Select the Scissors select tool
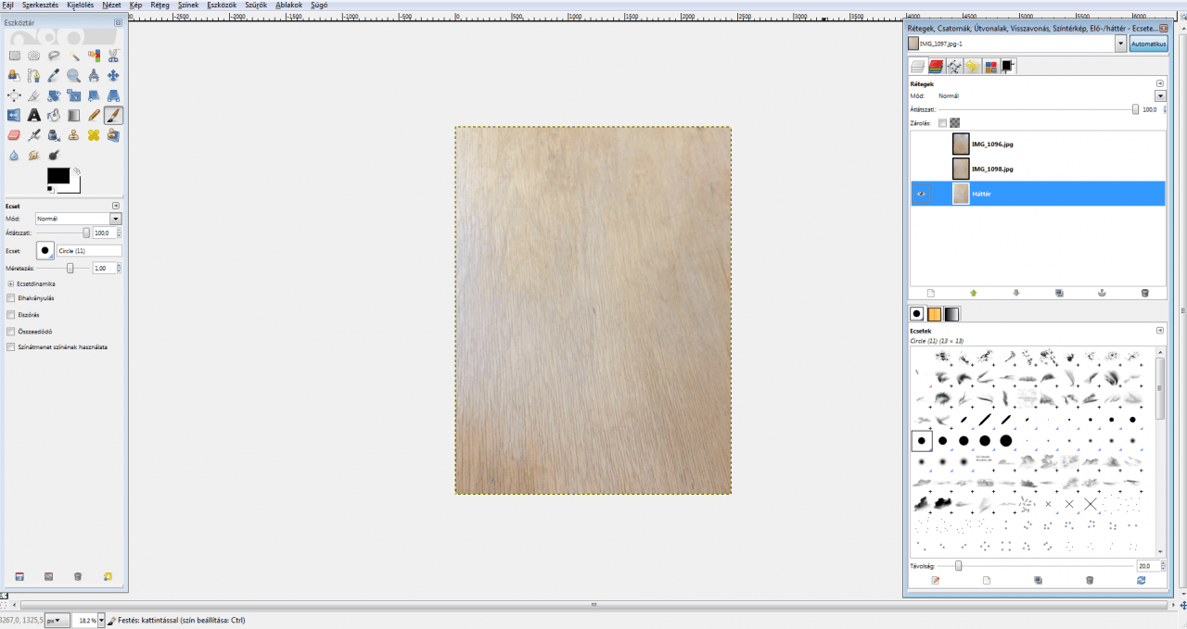1187x629 pixels. (113, 56)
